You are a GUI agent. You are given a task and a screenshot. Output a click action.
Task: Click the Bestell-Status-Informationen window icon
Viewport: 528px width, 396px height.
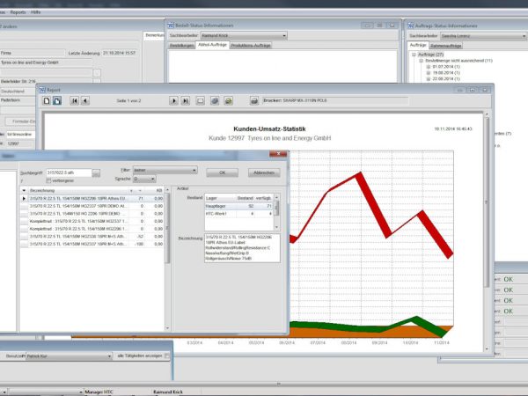coord(171,26)
